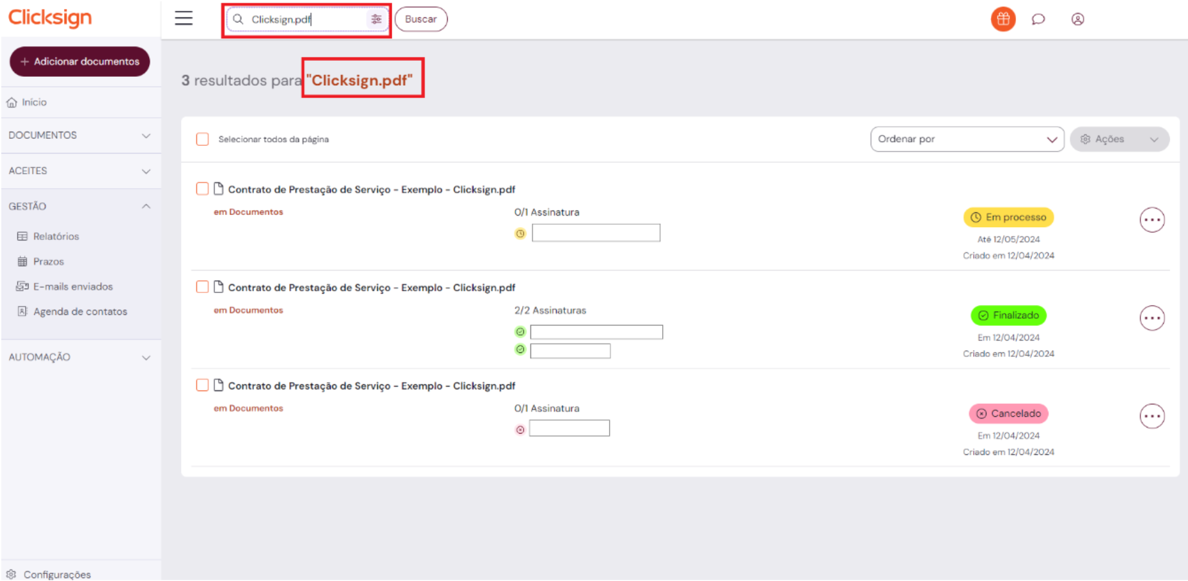The width and height of the screenshot is (1188, 581).
Task: Open the Ordenar por dropdown
Action: pos(967,139)
